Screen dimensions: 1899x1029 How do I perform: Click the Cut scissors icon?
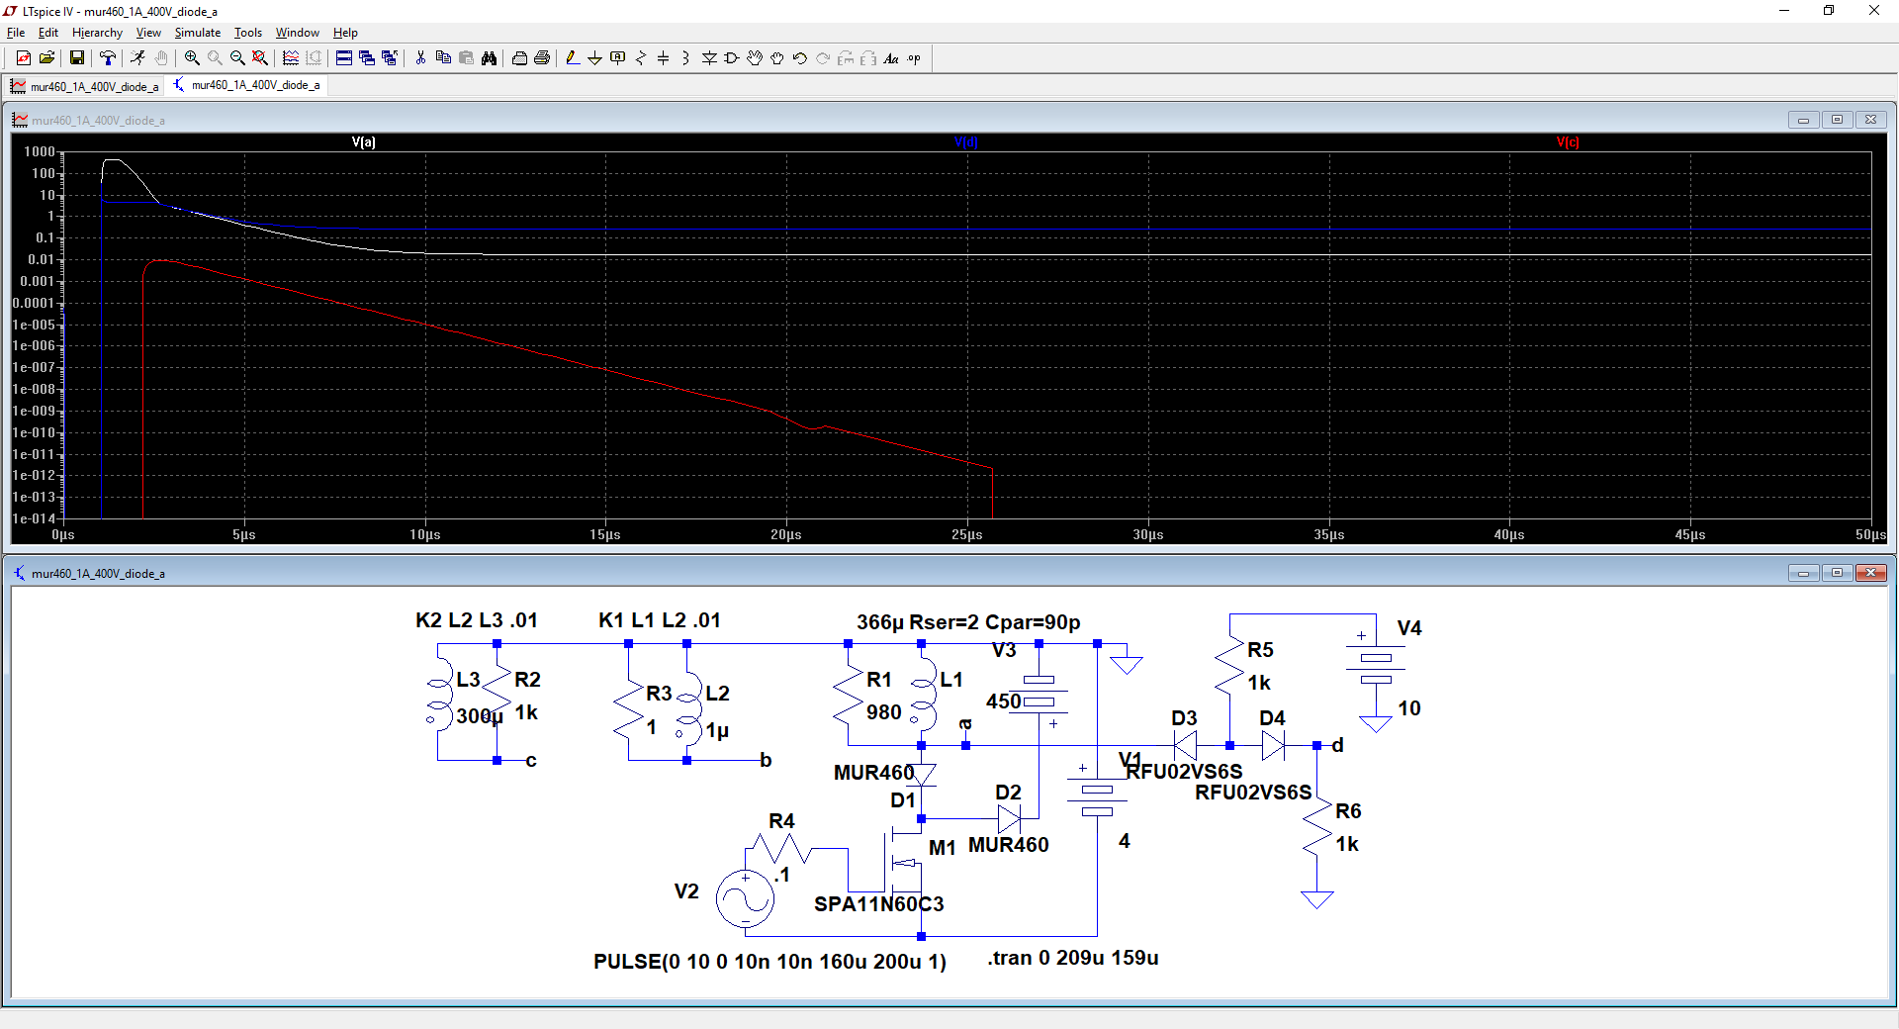[x=420, y=58]
